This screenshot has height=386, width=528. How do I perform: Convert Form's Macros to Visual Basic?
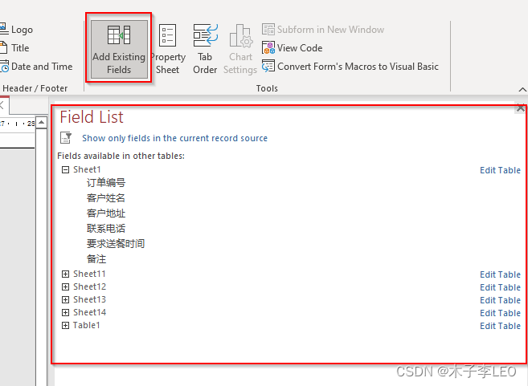[x=350, y=67]
